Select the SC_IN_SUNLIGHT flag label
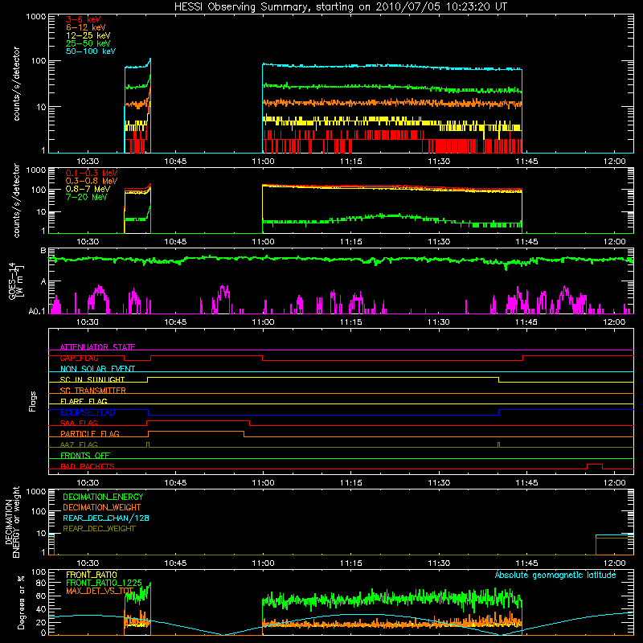 coord(92,379)
